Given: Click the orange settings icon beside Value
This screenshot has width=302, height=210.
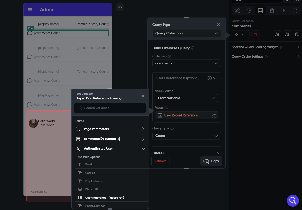Looking at the screenshot, I should tap(166, 108).
